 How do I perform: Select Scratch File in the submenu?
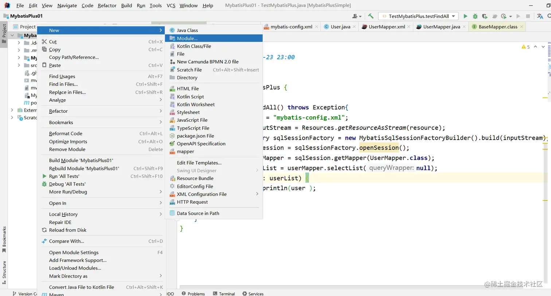point(214,70)
